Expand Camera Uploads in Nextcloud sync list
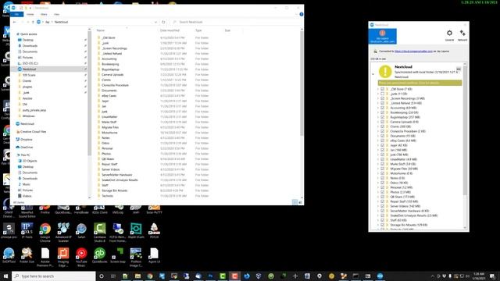This screenshot has width=500, height=281. pos(378,122)
